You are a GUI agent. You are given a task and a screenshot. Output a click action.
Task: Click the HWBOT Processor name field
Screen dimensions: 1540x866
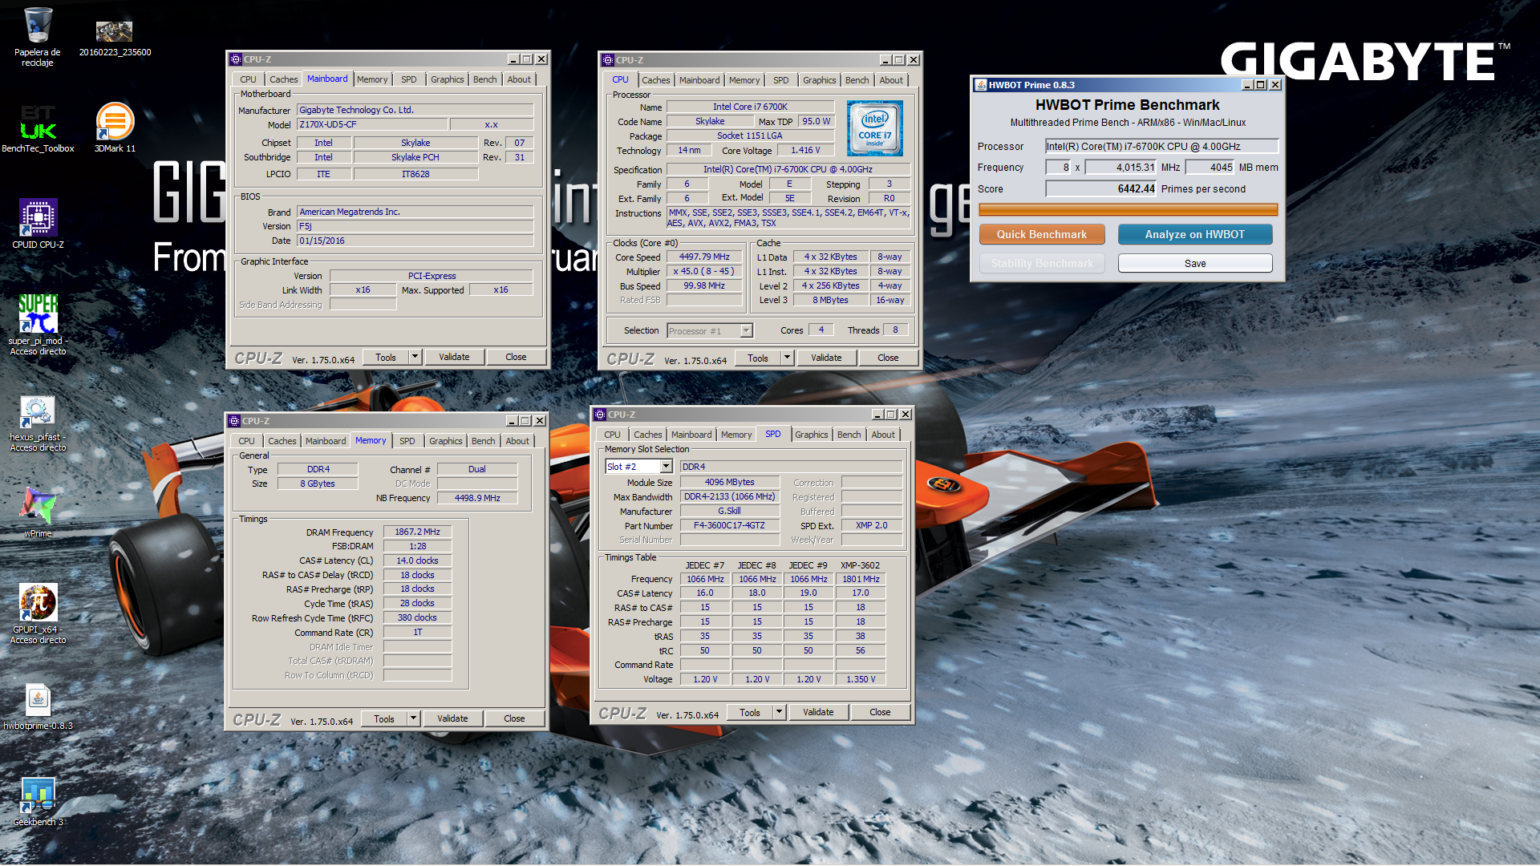pyautogui.click(x=1161, y=147)
